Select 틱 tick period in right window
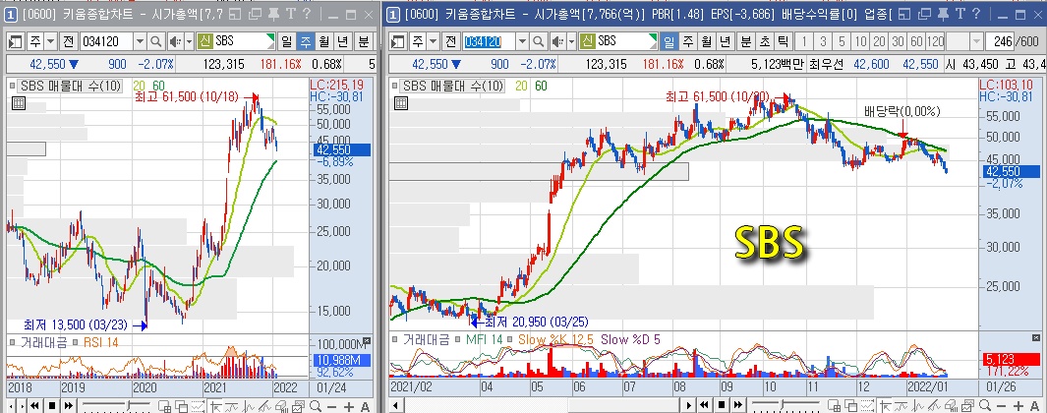 click(x=784, y=41)
